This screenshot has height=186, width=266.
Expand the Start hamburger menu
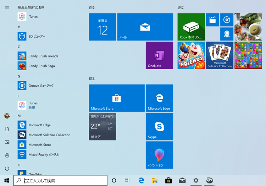(x=7, y=7)
